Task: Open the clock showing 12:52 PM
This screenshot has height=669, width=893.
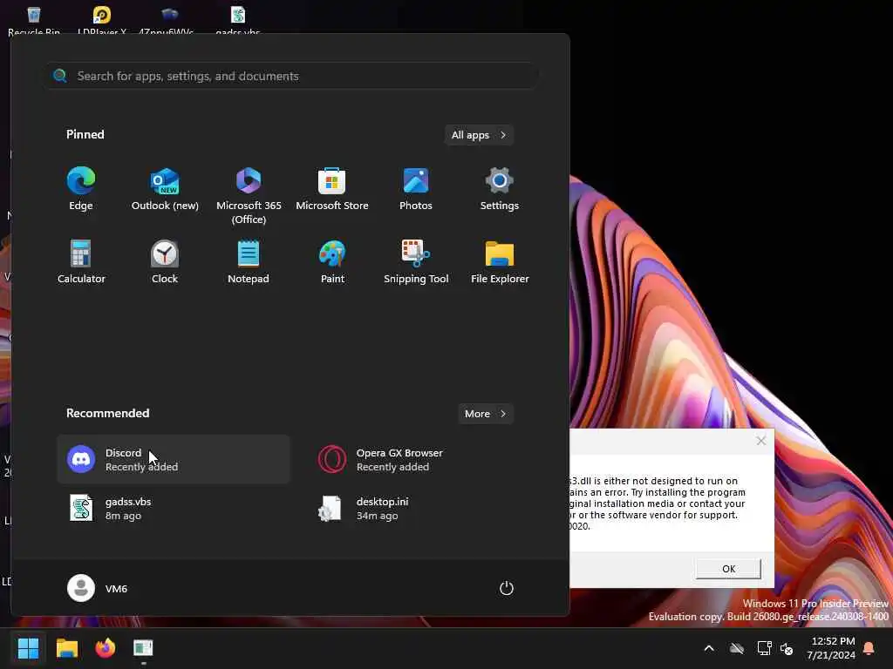Action: point(831,648)
